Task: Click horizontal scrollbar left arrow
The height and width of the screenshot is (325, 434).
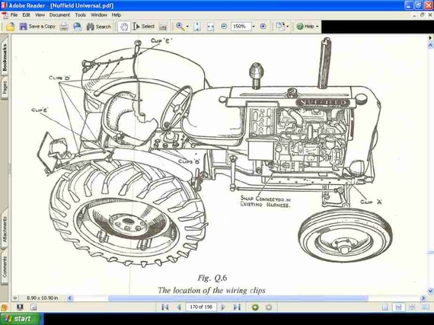Action: tap(70, 298)
